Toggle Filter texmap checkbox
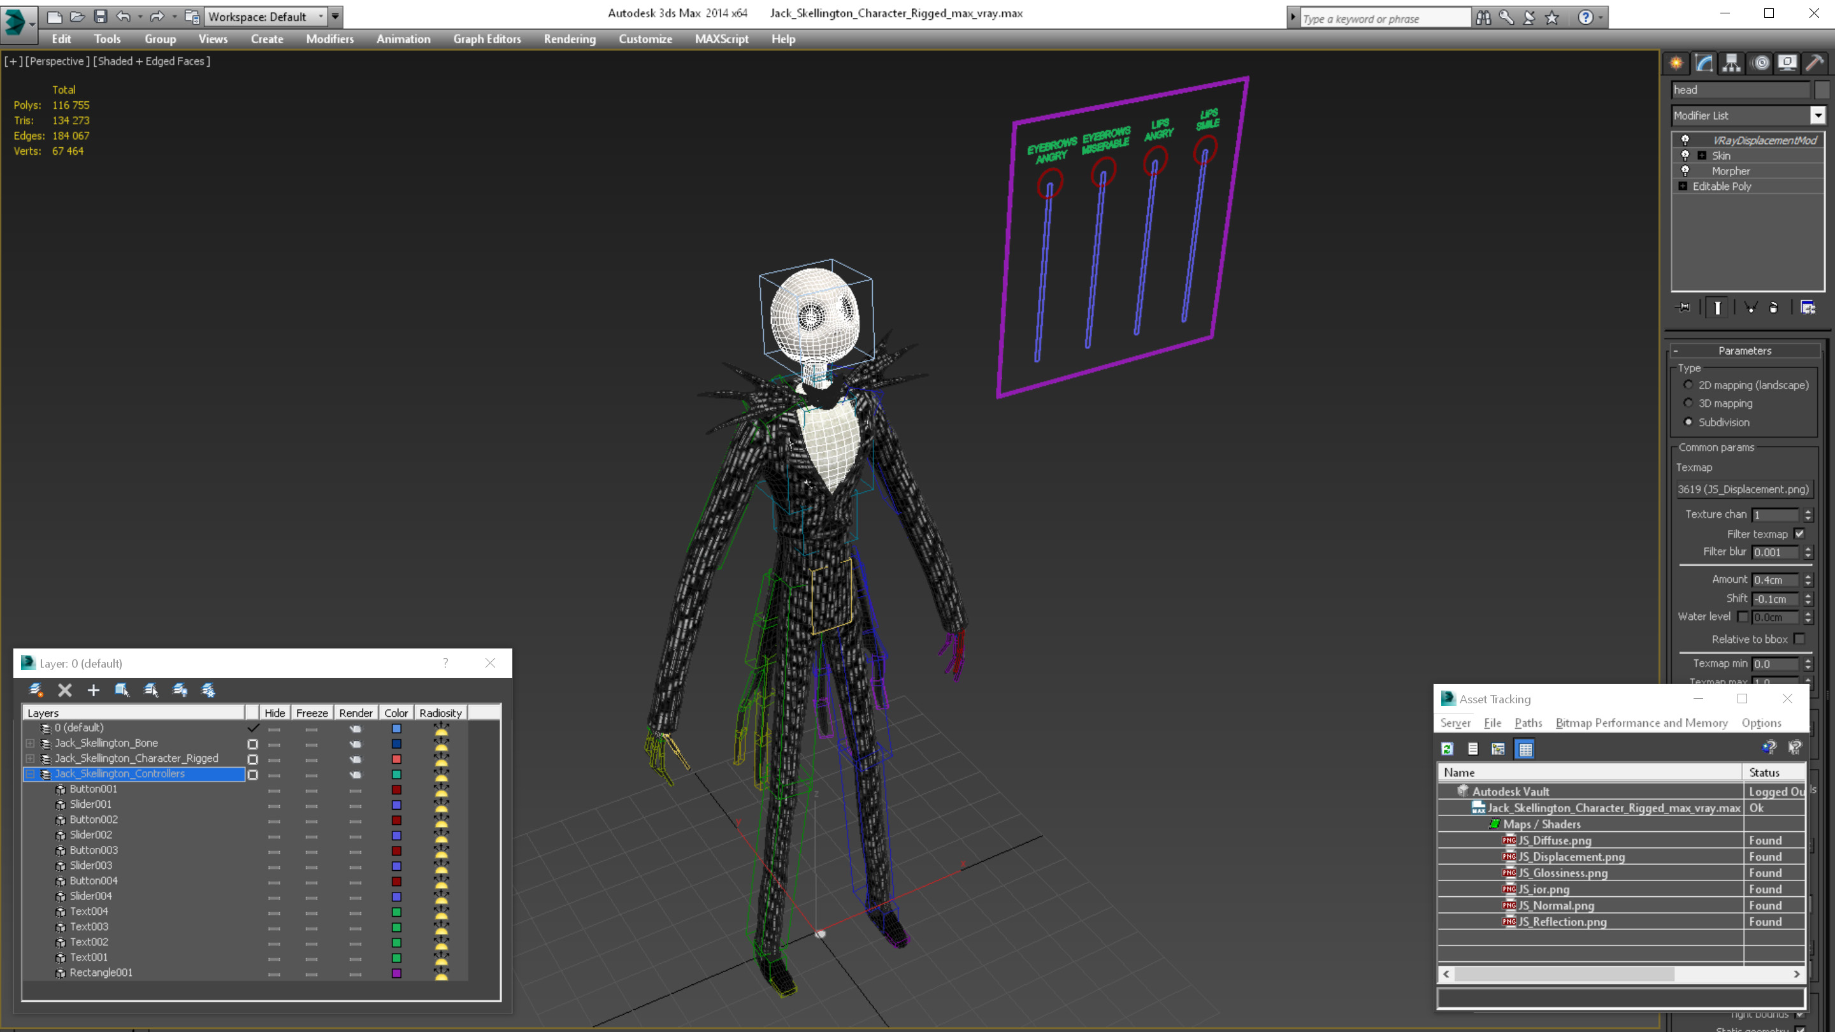This screenshot has width=1835, height=1032. pos(1799,533)
